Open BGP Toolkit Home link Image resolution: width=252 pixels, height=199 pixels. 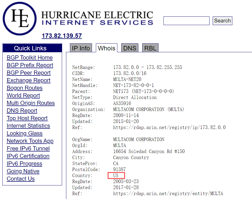point(30,57)
